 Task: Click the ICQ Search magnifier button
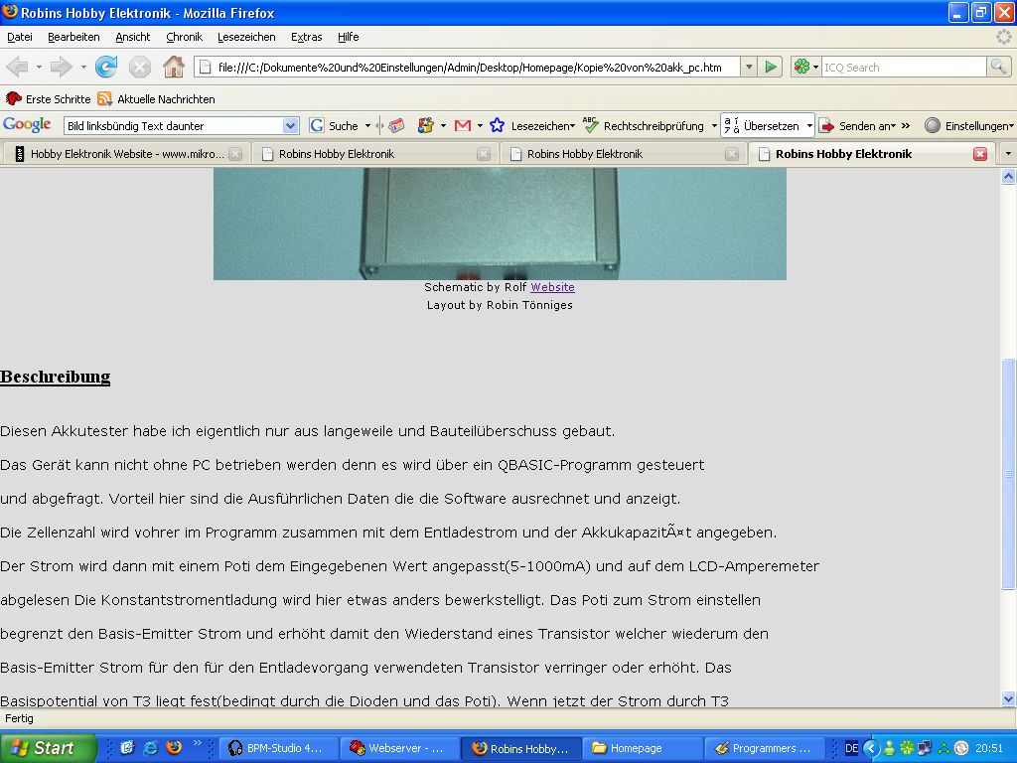998,67
